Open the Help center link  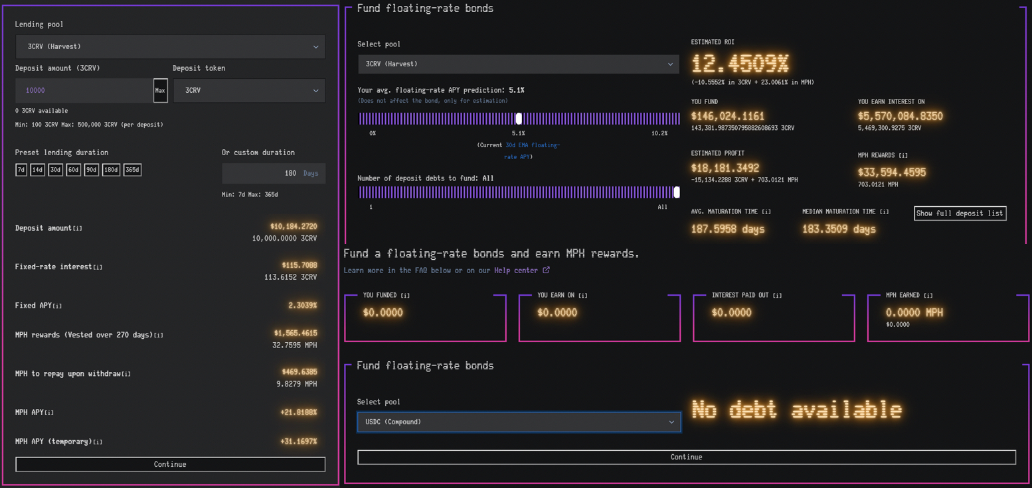[516, 271]
